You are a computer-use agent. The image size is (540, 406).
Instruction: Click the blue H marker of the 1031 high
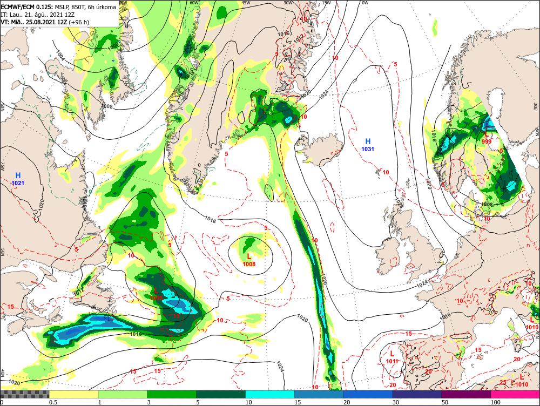(x=368, y=141)
